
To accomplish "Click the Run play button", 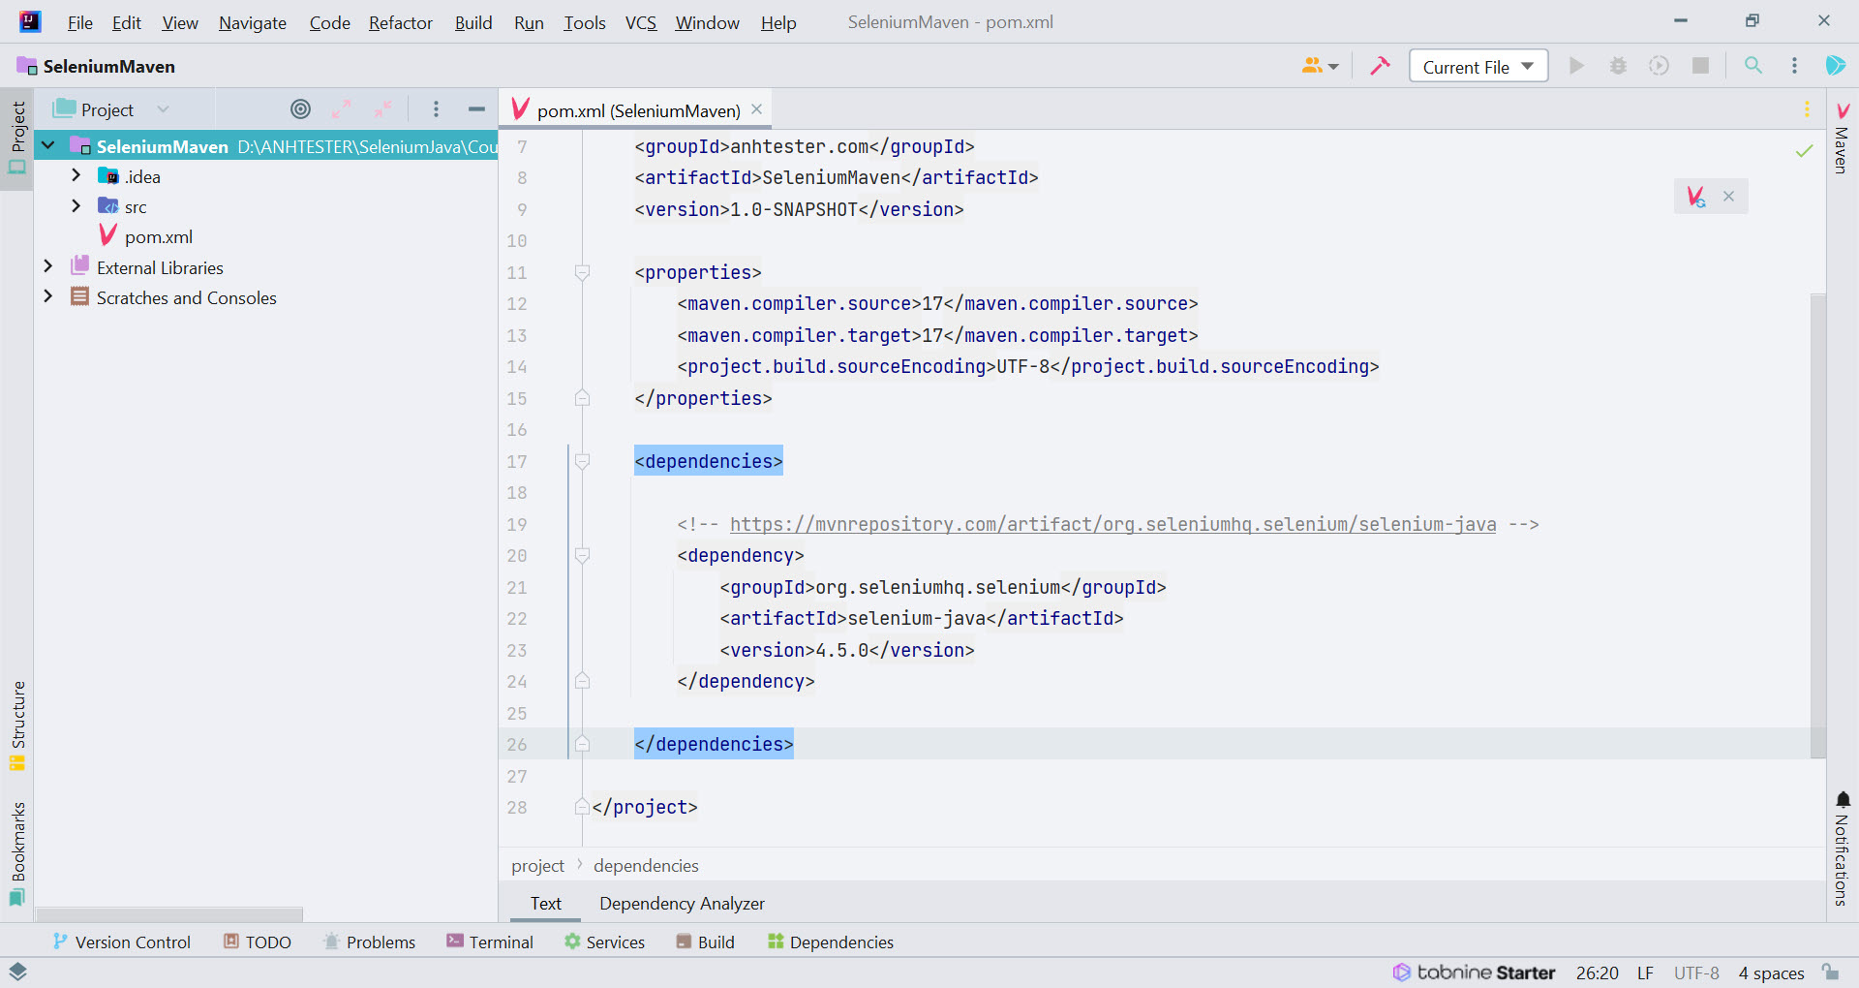I will click(1576, 66).
